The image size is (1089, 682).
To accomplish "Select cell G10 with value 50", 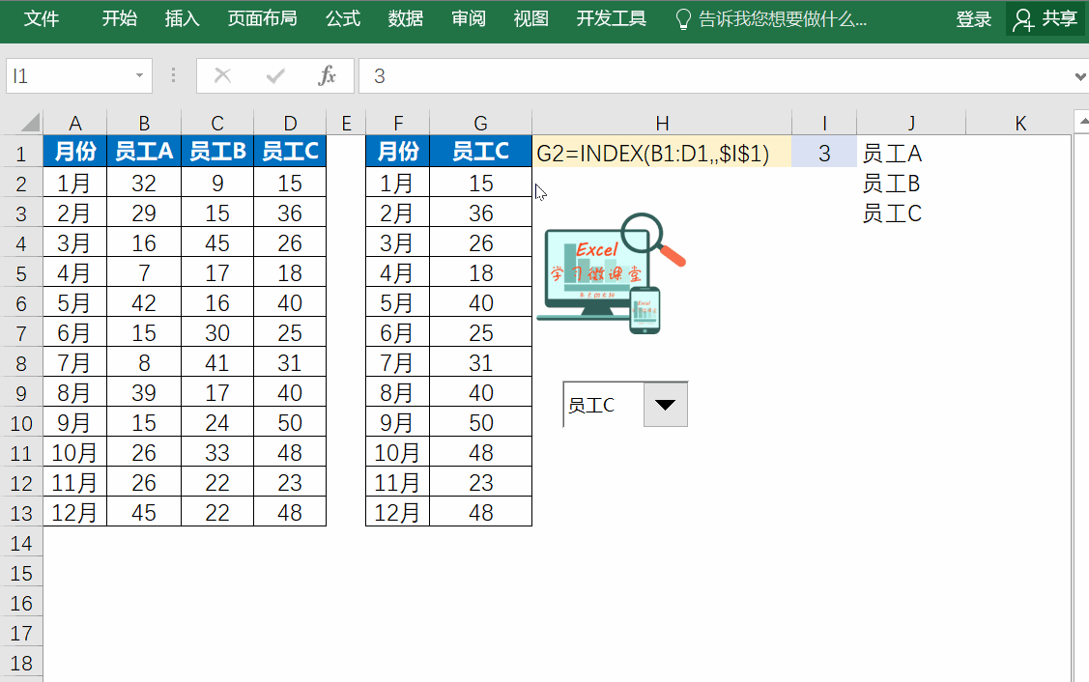I will pyautogui.click(x=480, y=422).
